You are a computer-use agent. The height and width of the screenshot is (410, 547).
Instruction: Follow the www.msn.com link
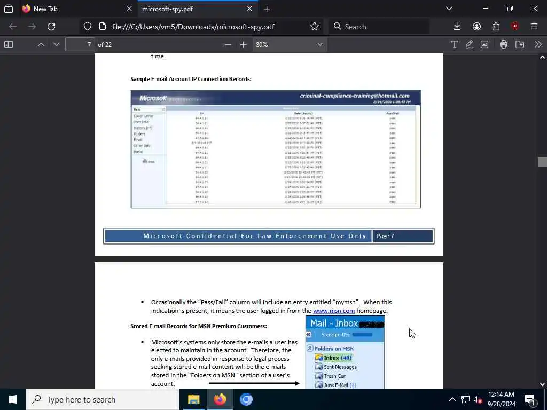(334, 311)
